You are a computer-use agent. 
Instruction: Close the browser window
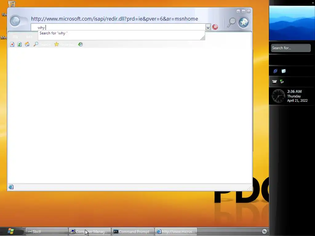pos(249,11)
